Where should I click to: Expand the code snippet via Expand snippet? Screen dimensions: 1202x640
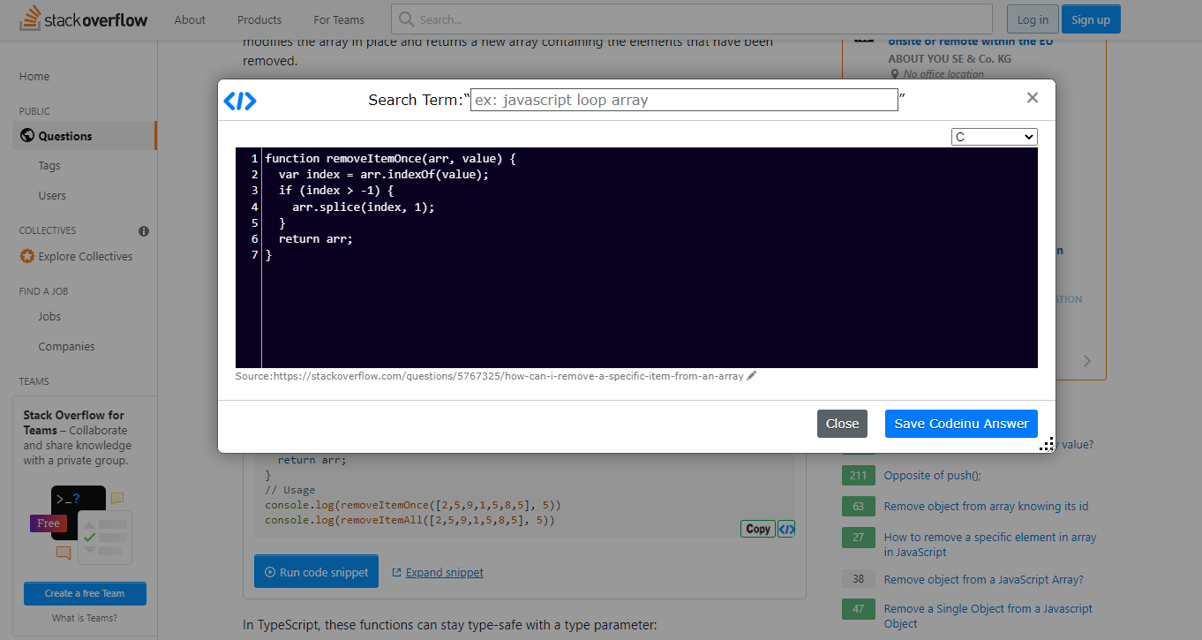point(444,573)
